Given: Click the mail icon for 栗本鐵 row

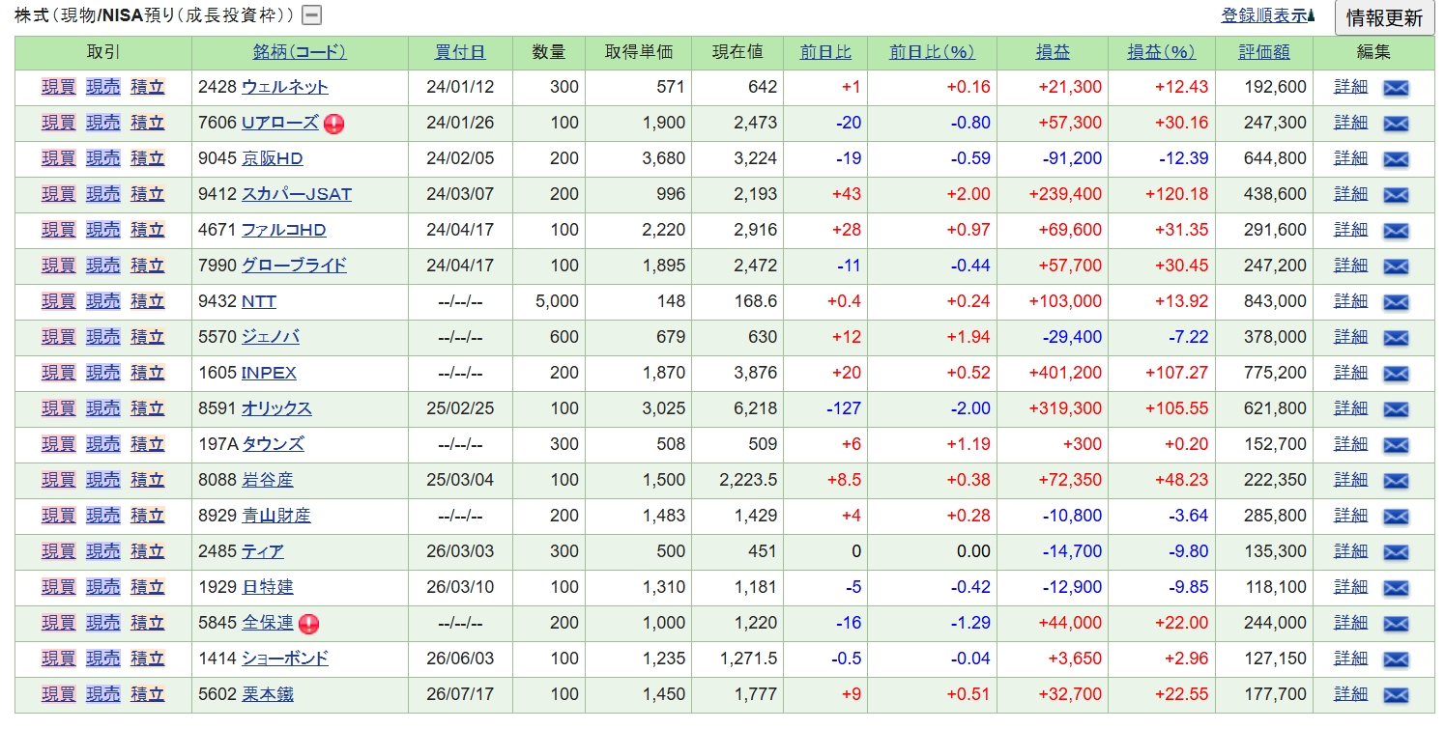Looking at the screenshot, I should pos(1396,695).
